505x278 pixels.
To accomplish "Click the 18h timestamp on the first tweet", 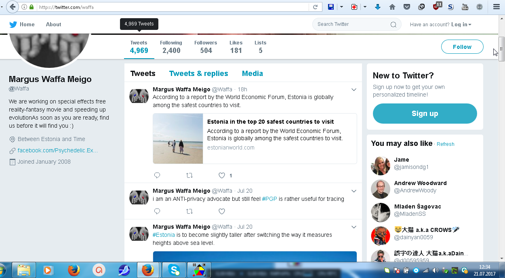I will click(242, 89).
